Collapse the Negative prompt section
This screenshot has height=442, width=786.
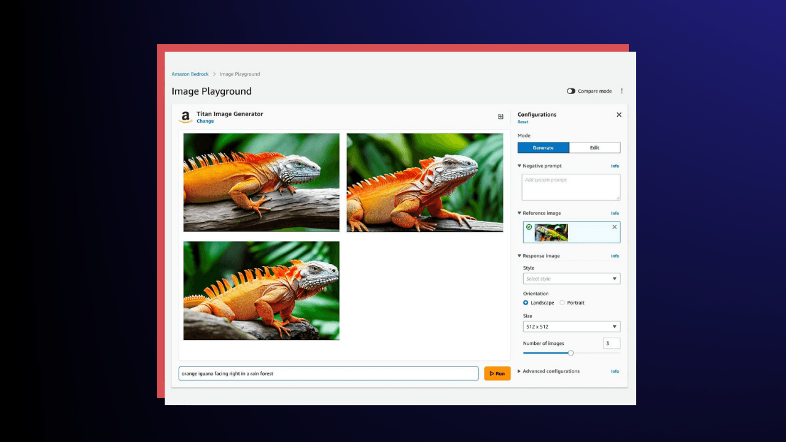click(519, 166)
